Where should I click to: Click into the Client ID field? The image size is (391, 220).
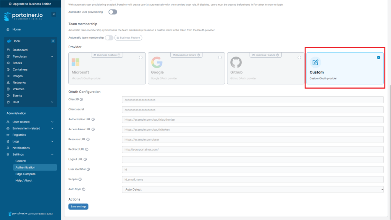253,100
